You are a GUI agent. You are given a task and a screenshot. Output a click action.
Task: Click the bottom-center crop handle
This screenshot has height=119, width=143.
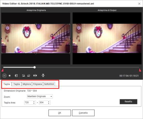(36, 53)
